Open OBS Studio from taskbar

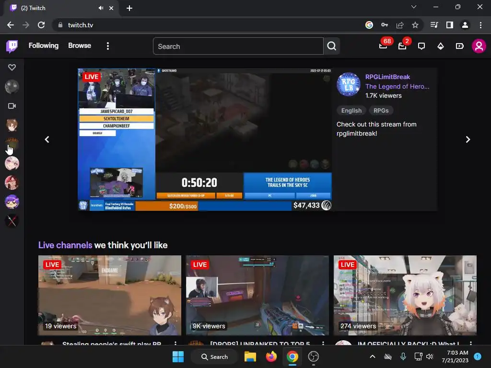click(314, 356)
